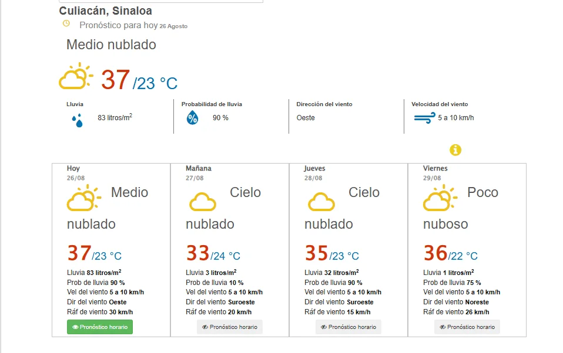Image resolution: width=563 pixels, height=353 pixels.
Task: Show Pronóstico horario for Mañana 27/08
Action: coord(230,327)
